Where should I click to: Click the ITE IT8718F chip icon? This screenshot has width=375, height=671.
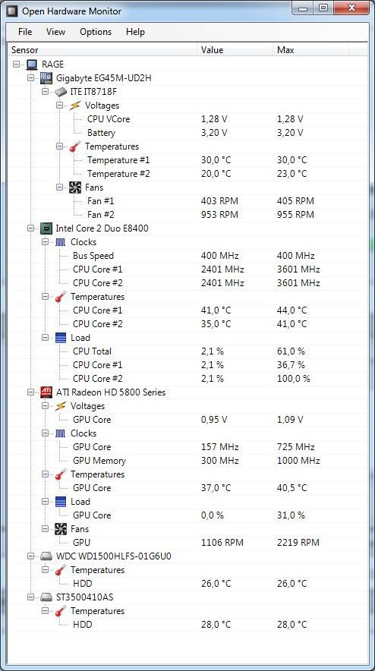coord(61,92)
